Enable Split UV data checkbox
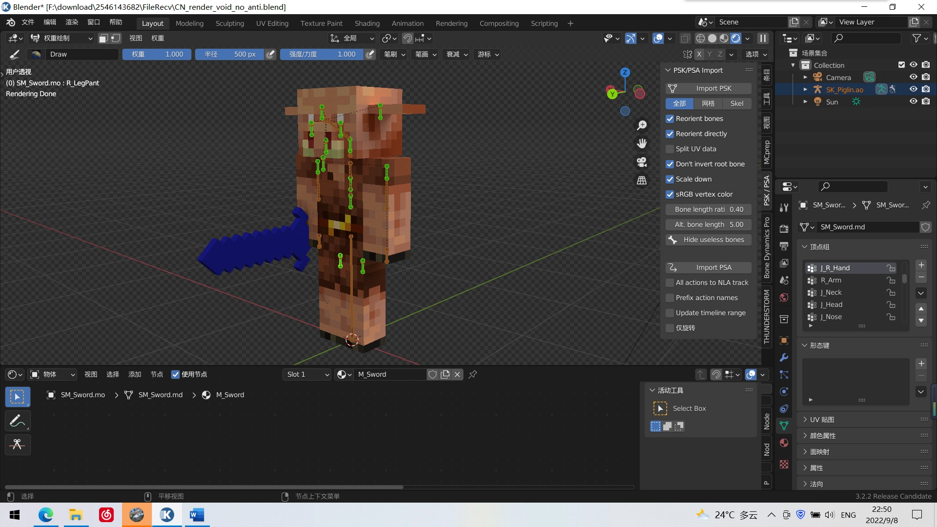This screenshot has height=527, width=937. (x=670, y=149)
